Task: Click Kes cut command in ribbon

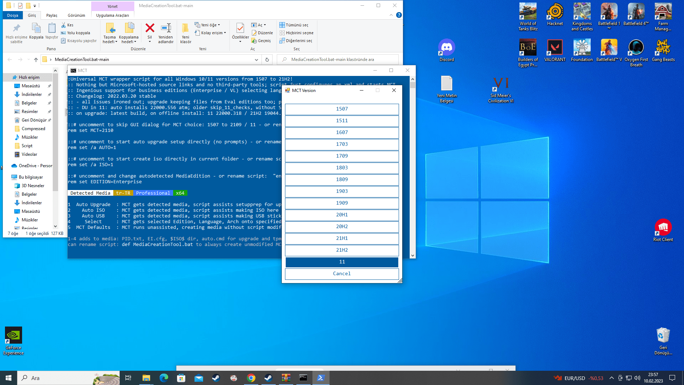Action: coord(67,25)
